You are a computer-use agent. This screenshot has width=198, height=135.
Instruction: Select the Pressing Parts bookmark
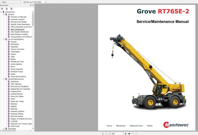pyautogui.click(x=16, y=92)
